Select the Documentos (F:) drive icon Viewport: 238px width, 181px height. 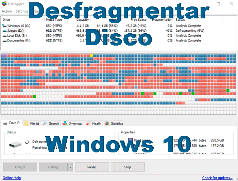4,41
